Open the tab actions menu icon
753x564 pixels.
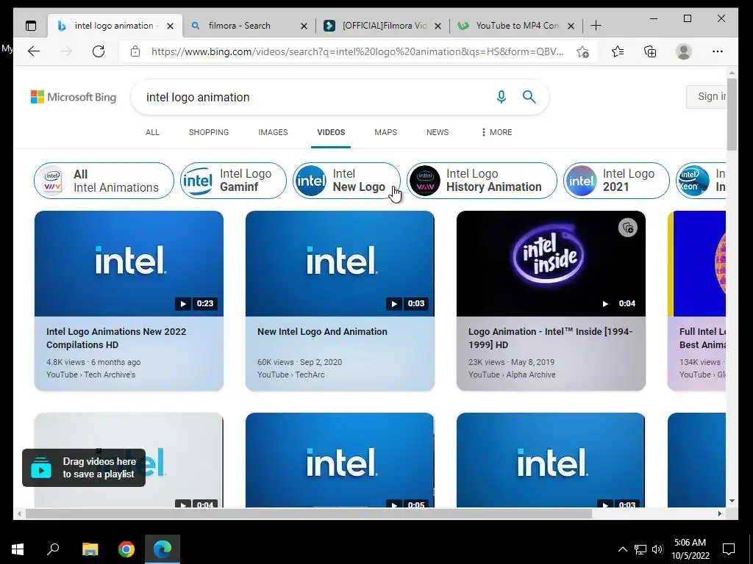coord(31,26)
